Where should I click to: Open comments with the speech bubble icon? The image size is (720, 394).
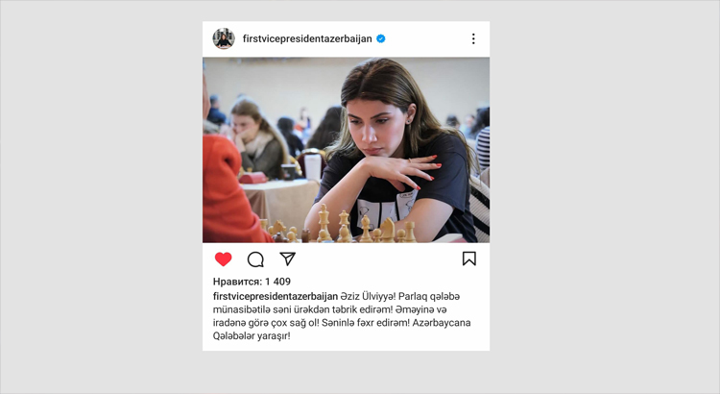[x=255, y=259]
